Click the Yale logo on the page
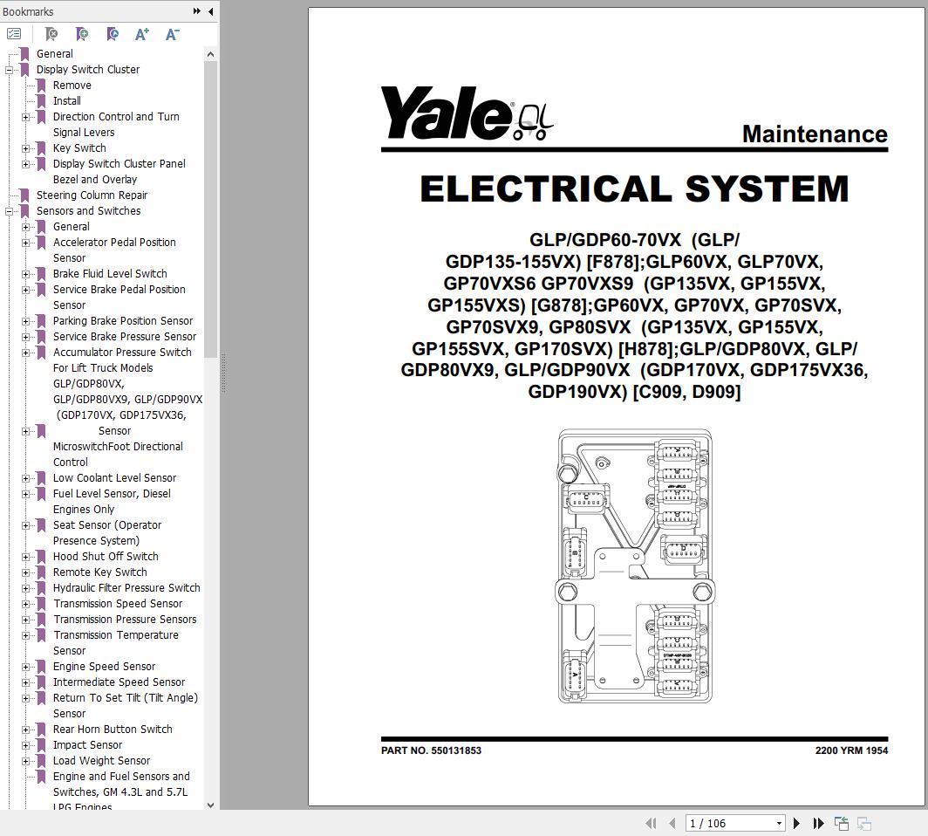 point(467,113)
